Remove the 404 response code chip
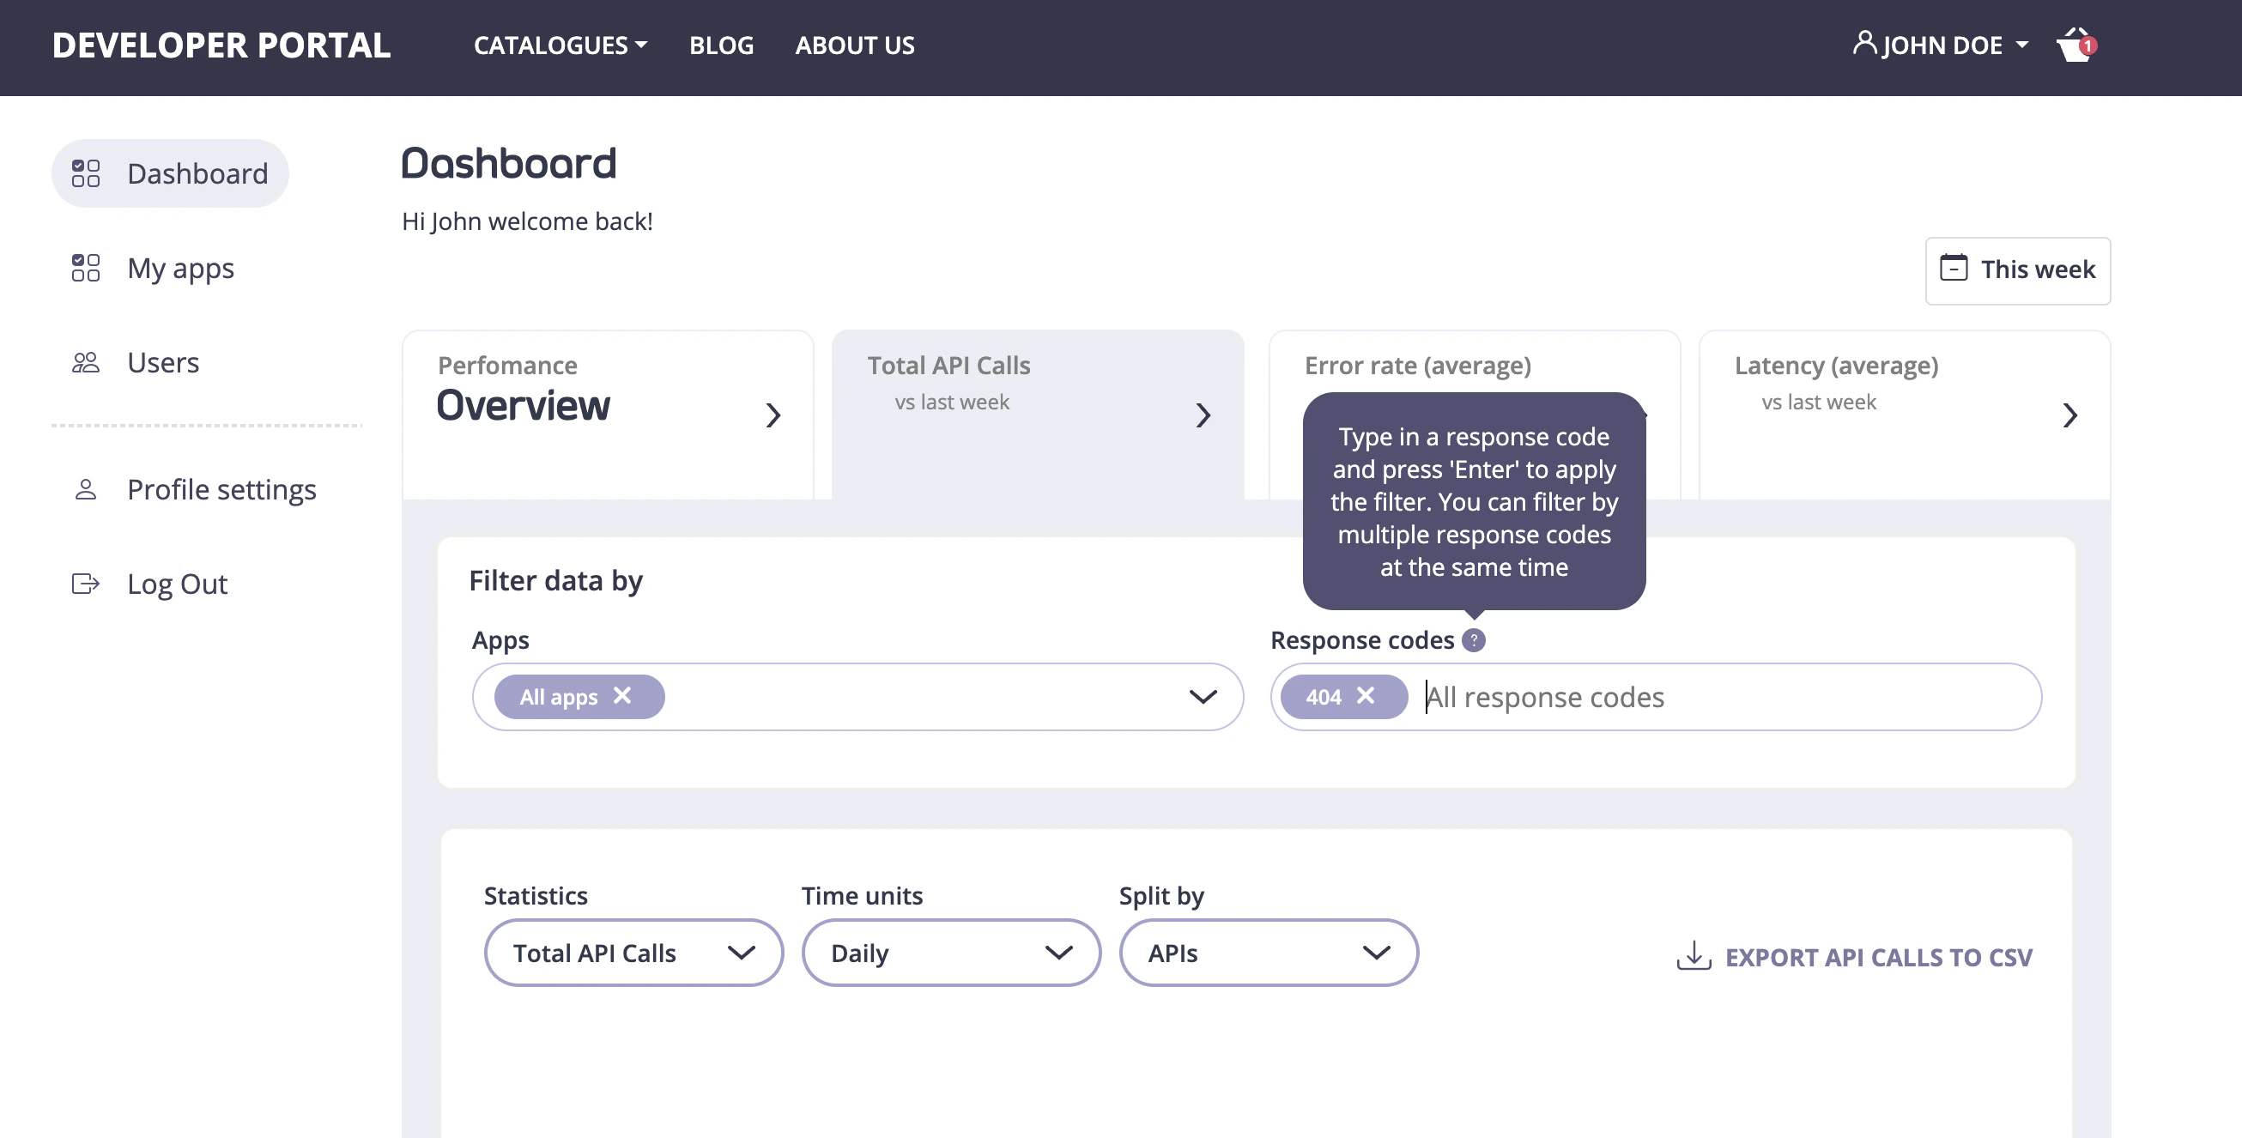Viewport: 2242px width, 1138px height. pos(1366,696)
